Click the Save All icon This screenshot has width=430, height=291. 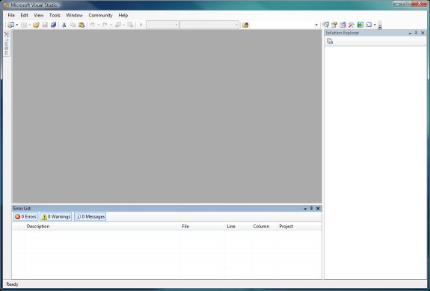click(54, 25)
